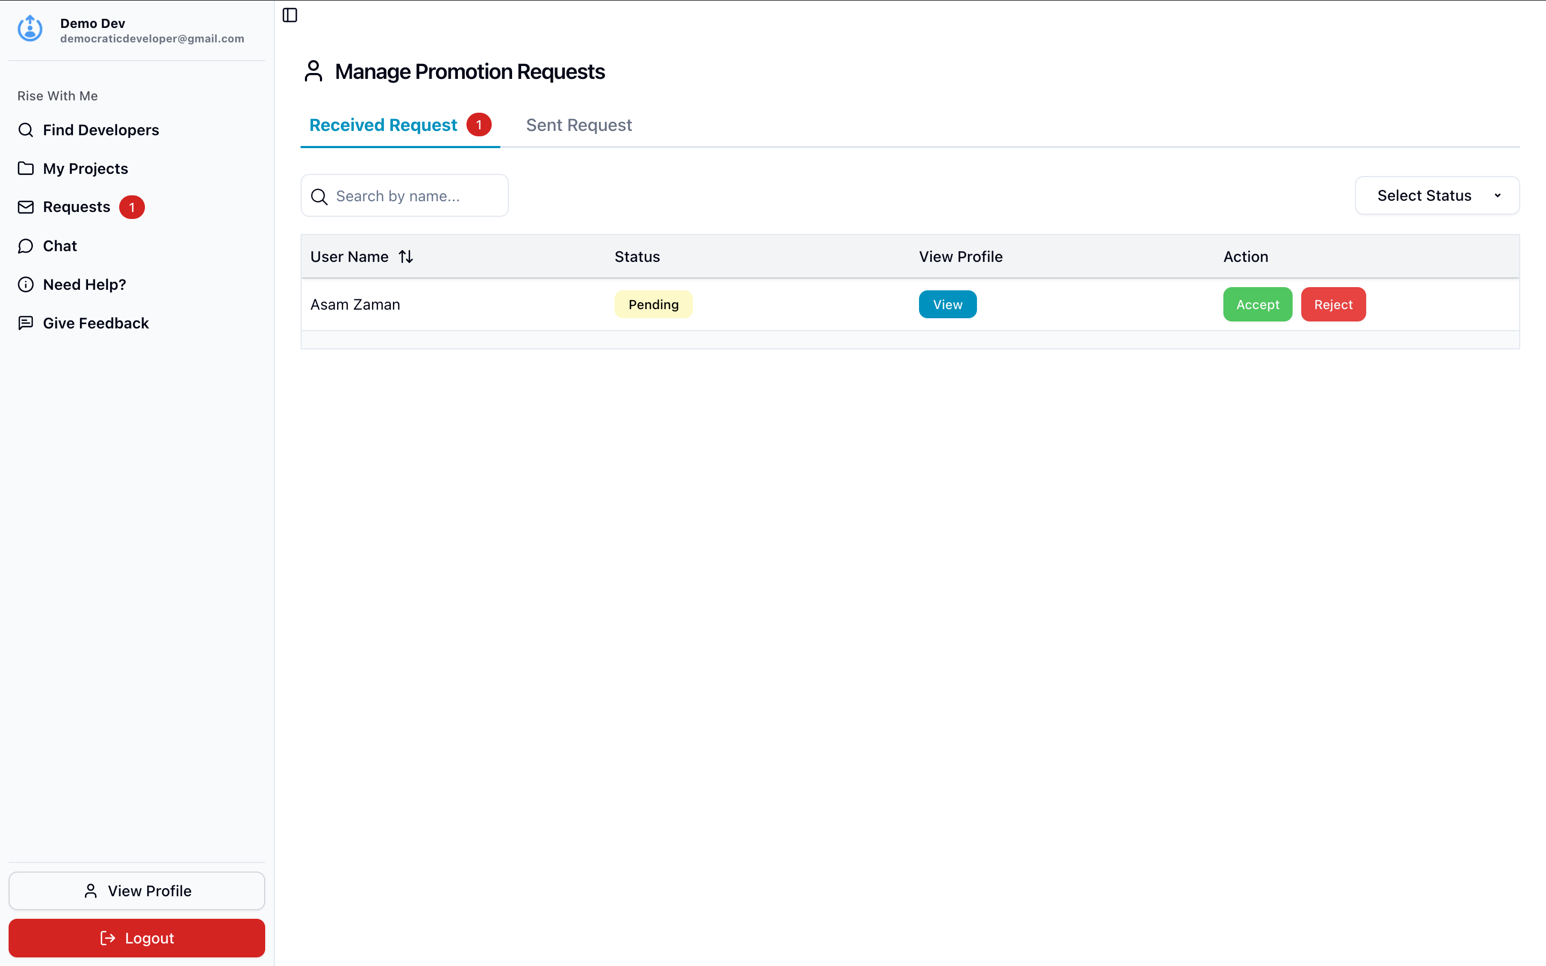
Task: View Asam Zaman's profile
Action: tap(947, 305)
